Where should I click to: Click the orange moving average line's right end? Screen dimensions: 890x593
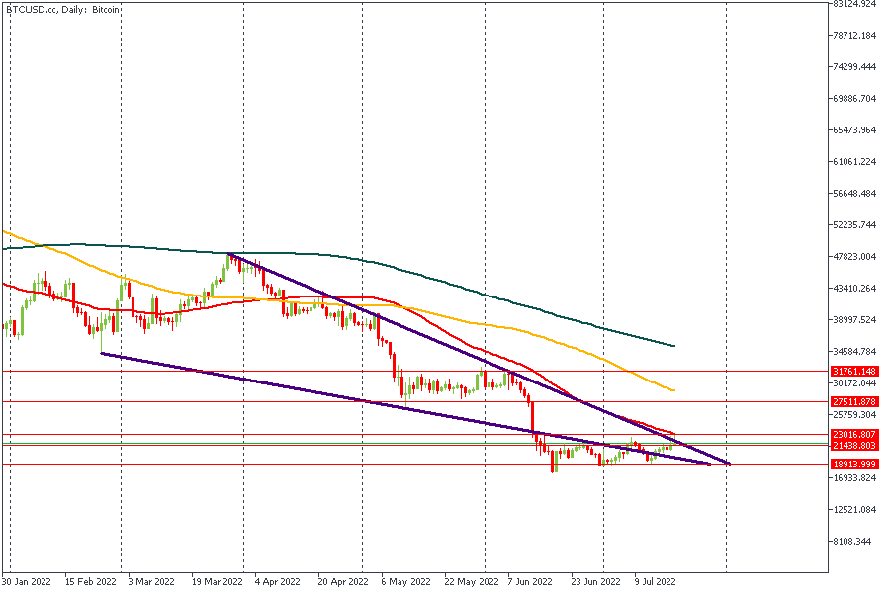pos(672,389)
